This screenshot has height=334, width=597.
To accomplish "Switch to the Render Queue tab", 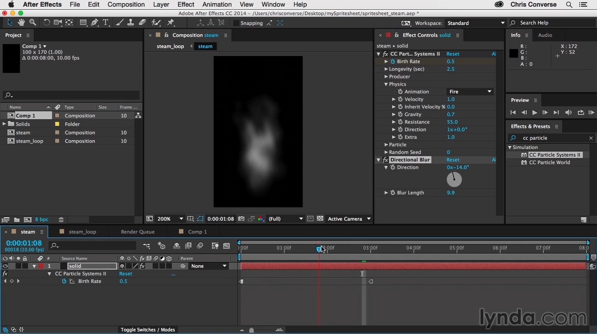I will click(137, 232).
